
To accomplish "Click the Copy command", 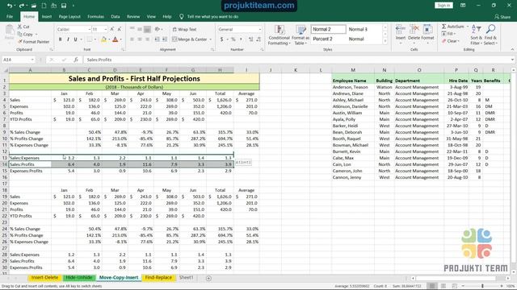I will pos(26,34).
